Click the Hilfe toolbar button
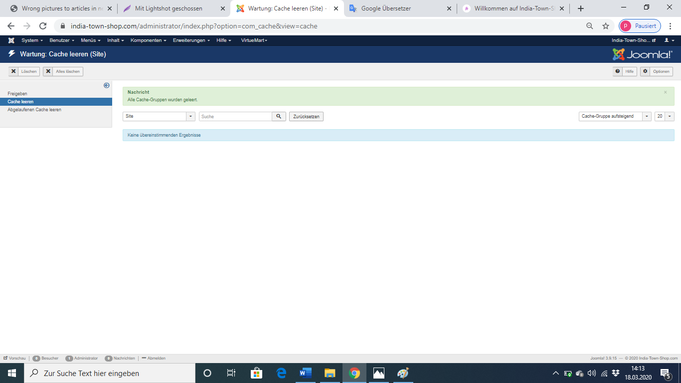 point(625,71)
